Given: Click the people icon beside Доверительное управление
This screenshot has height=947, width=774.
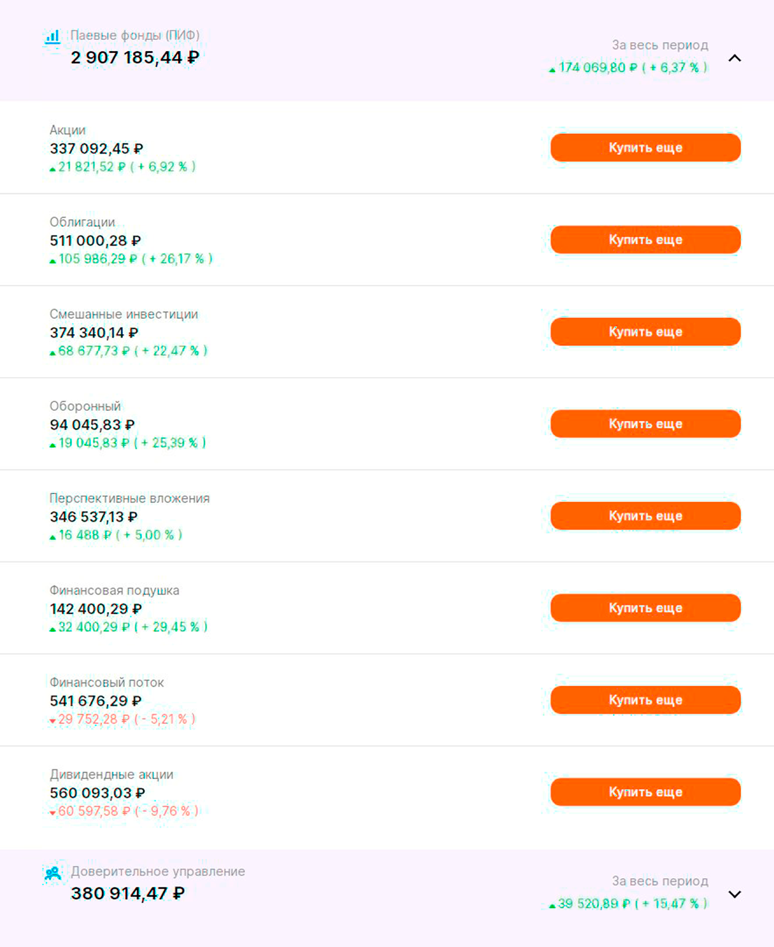Looking at the screenshot, I should tap(53, 873).
